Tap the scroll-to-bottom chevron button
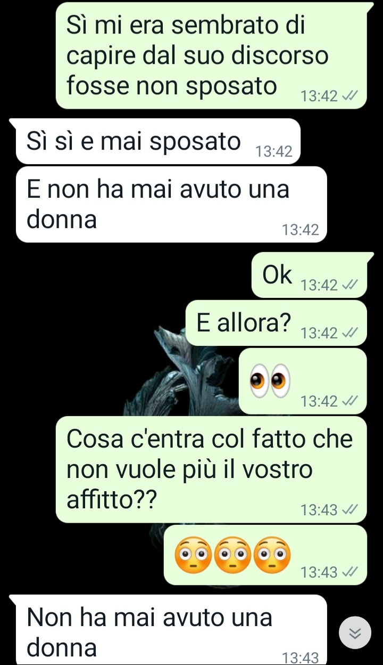This screenshot has width=383, height=665. (355, 632)
